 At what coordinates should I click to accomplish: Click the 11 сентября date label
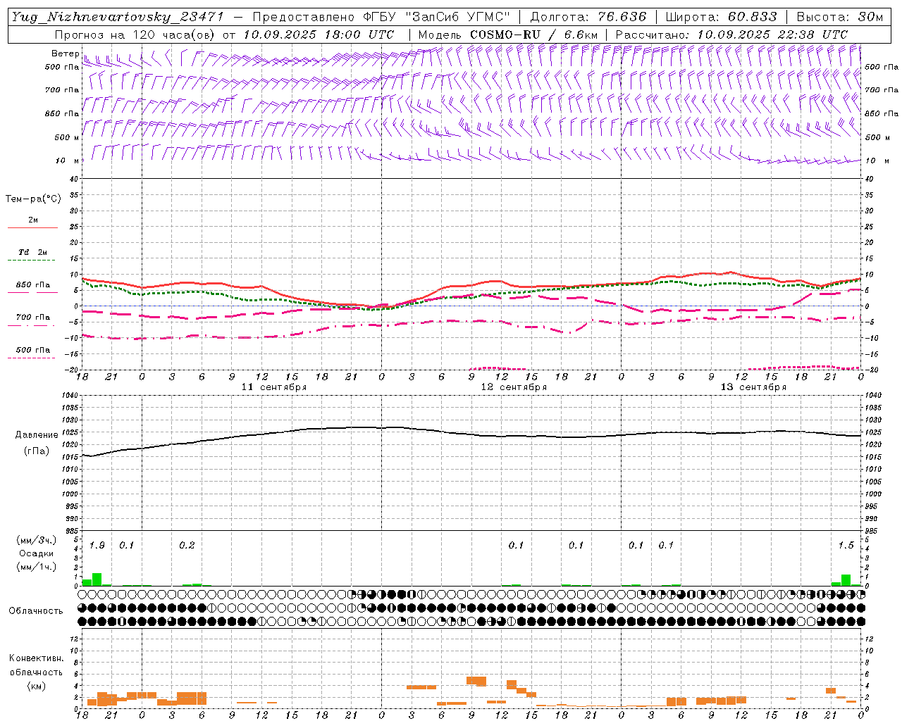273,387
